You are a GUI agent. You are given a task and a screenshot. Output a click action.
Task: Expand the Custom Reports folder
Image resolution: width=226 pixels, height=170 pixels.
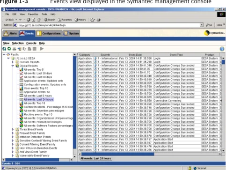coord(13,62)
